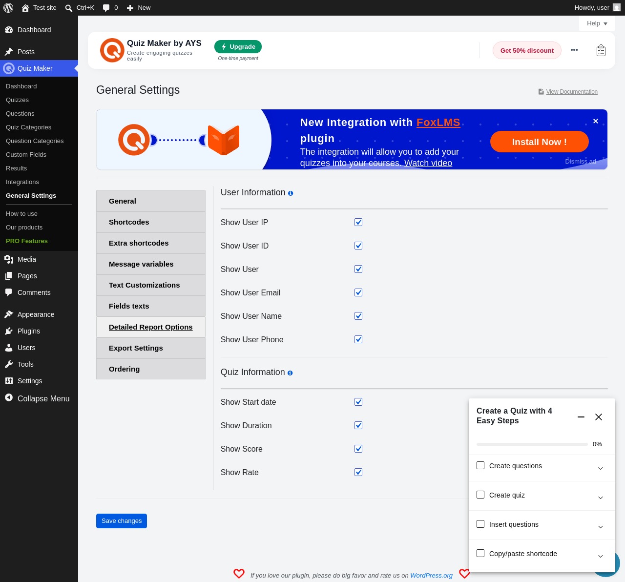
Task: Click the Users icon in sidebar
Action: (x=9, y=348)
